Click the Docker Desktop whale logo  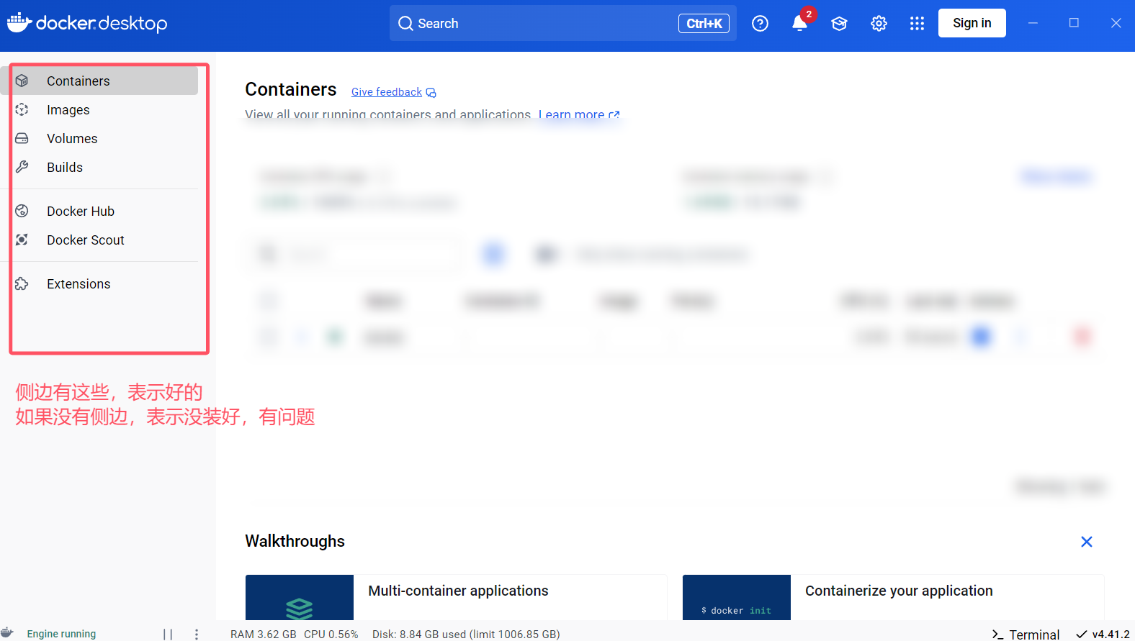click(19, 22)
